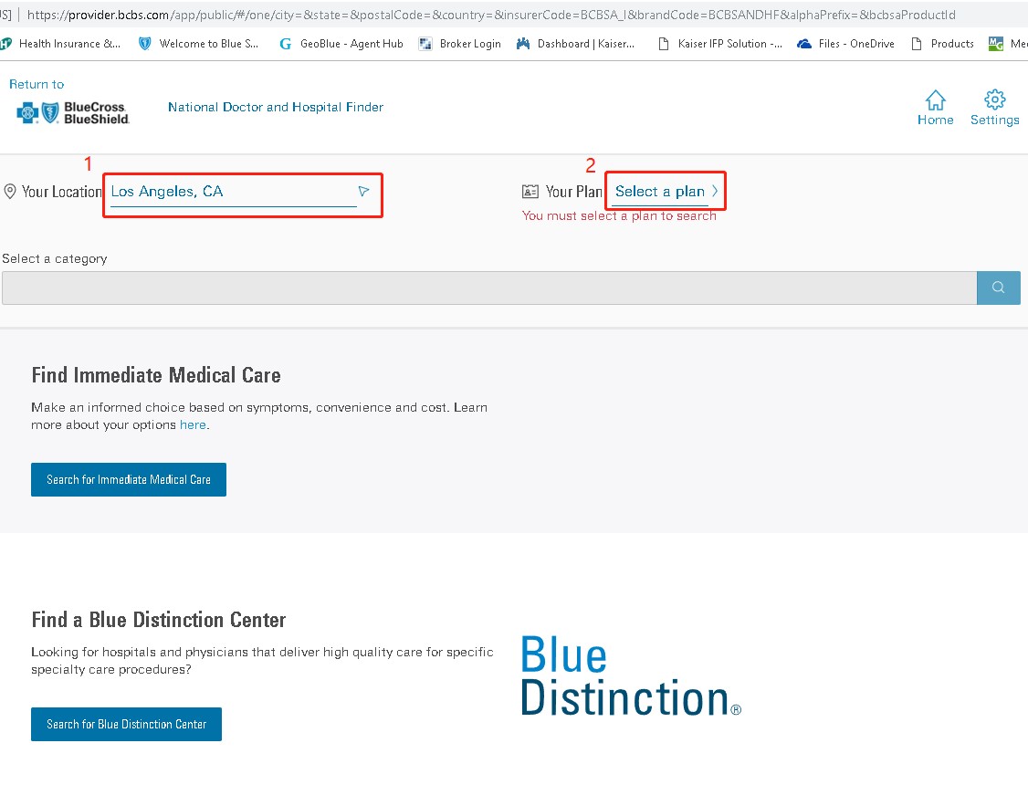Screen dimensions: 1028x785
Task: Open the Files - OneDrive bookmark
Action: coord(845,44)
